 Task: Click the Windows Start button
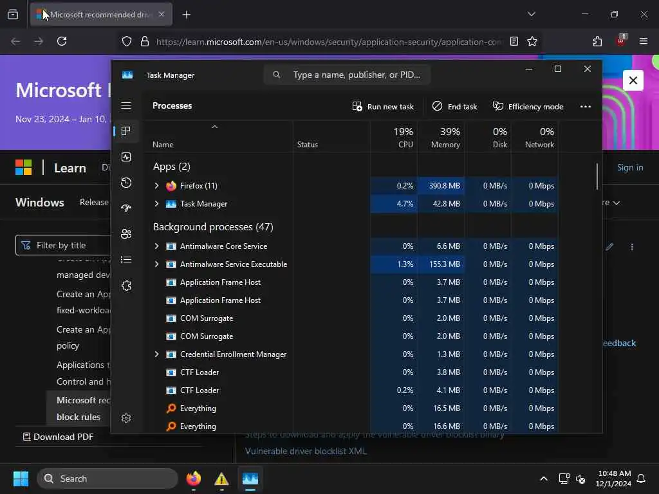(21, 479)
